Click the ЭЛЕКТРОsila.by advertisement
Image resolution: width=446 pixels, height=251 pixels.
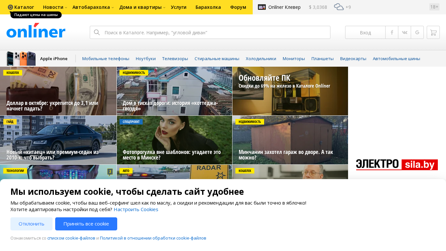point(397,165)
